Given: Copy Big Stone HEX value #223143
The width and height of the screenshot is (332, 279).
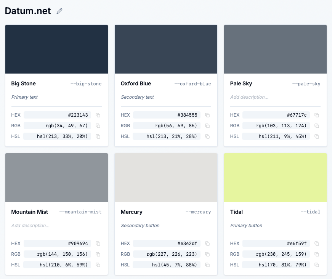Looking at the screenshot, I should coord(98,115).
